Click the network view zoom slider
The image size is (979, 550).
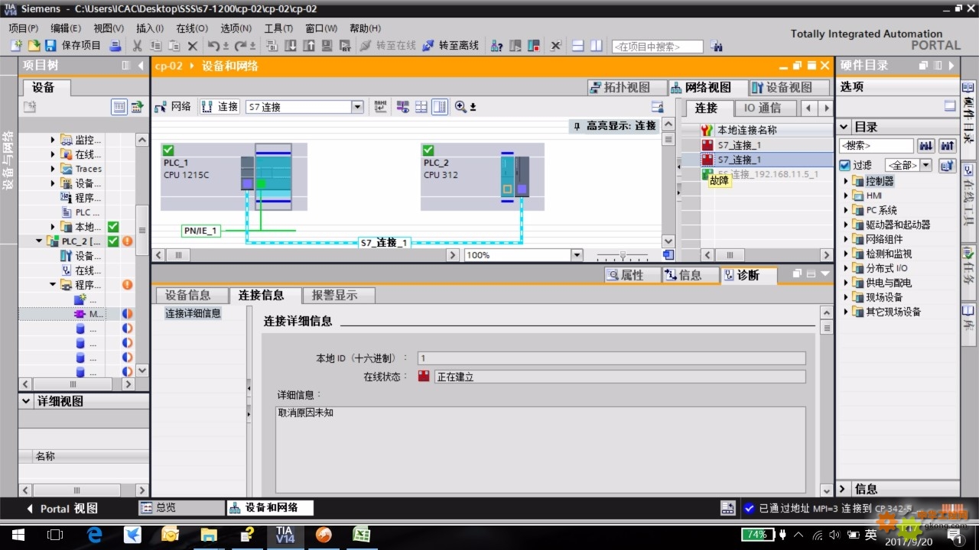tap(623, 255)
